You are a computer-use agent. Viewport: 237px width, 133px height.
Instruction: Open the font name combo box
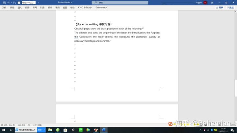pyautogui.click(x=29, y=3)
